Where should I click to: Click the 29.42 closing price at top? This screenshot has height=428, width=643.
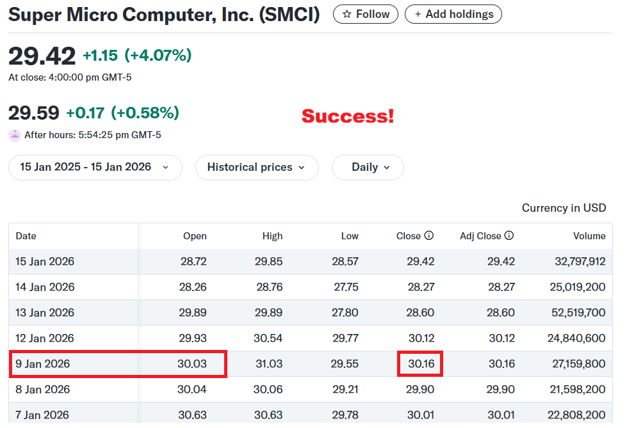42,56
